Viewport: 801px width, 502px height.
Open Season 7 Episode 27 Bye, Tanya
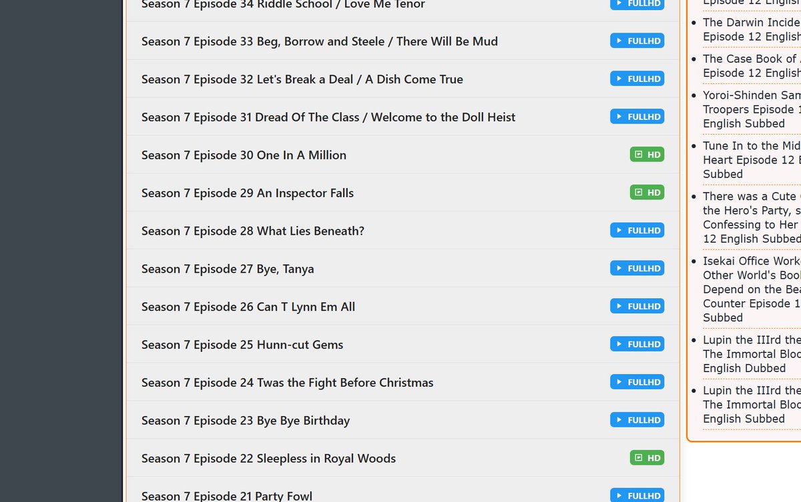coord(228,269)
